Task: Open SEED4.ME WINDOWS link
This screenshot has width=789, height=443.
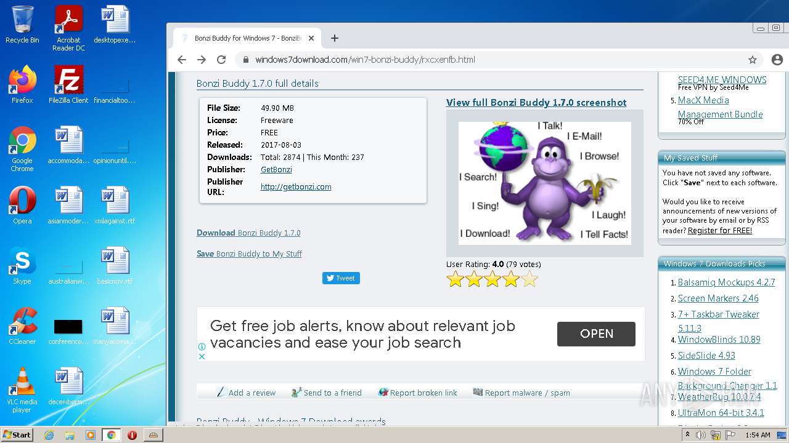Action: [722, 79]
